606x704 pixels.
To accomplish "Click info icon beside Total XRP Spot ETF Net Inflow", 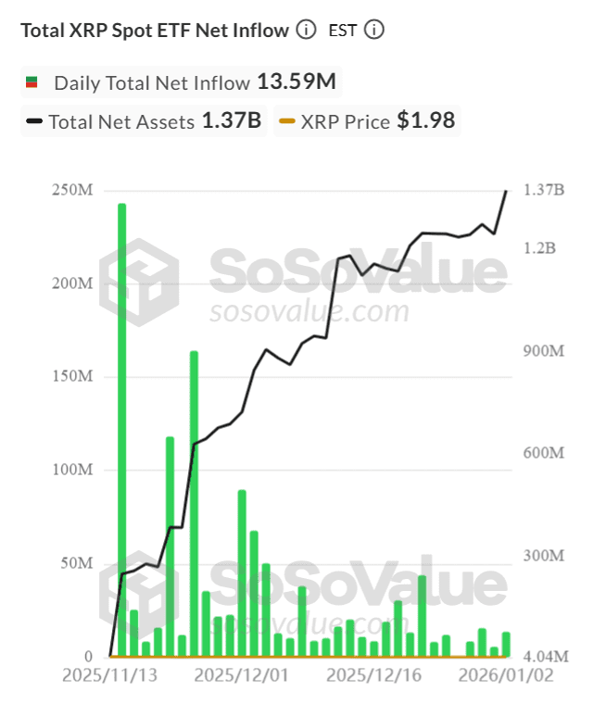I will (306, 31).
